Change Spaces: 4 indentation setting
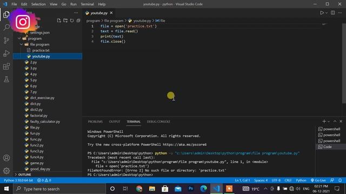Viewport: 346px width, 194px height. (x=261, y=181)
